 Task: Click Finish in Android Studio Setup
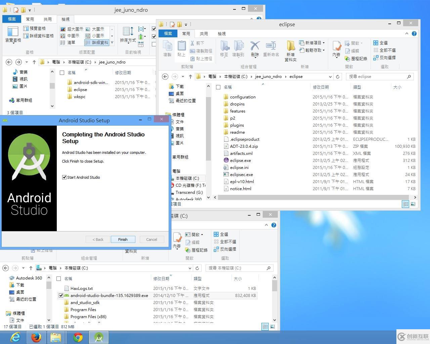coord(123,240)
